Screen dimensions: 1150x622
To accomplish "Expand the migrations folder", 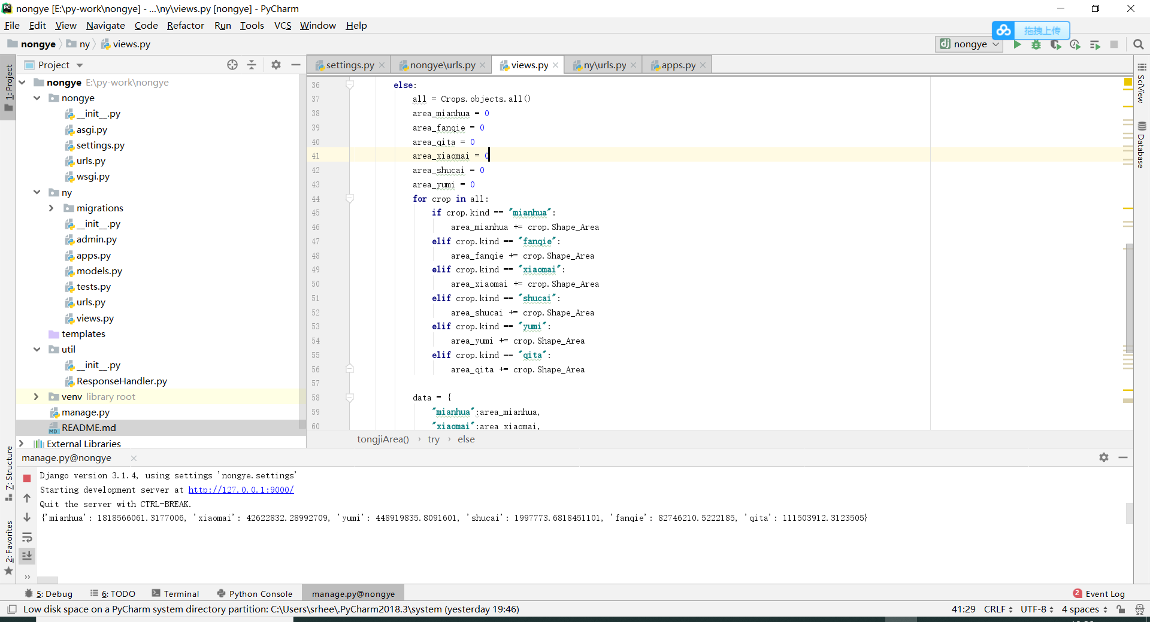I will [51, 208].
